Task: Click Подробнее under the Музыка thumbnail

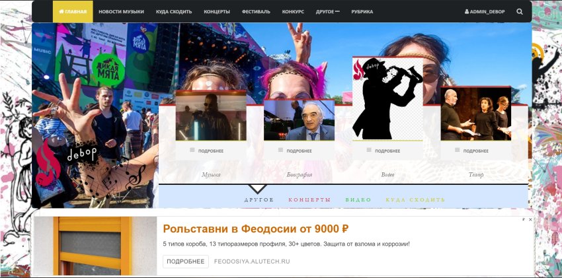Action: click(211, 151)
